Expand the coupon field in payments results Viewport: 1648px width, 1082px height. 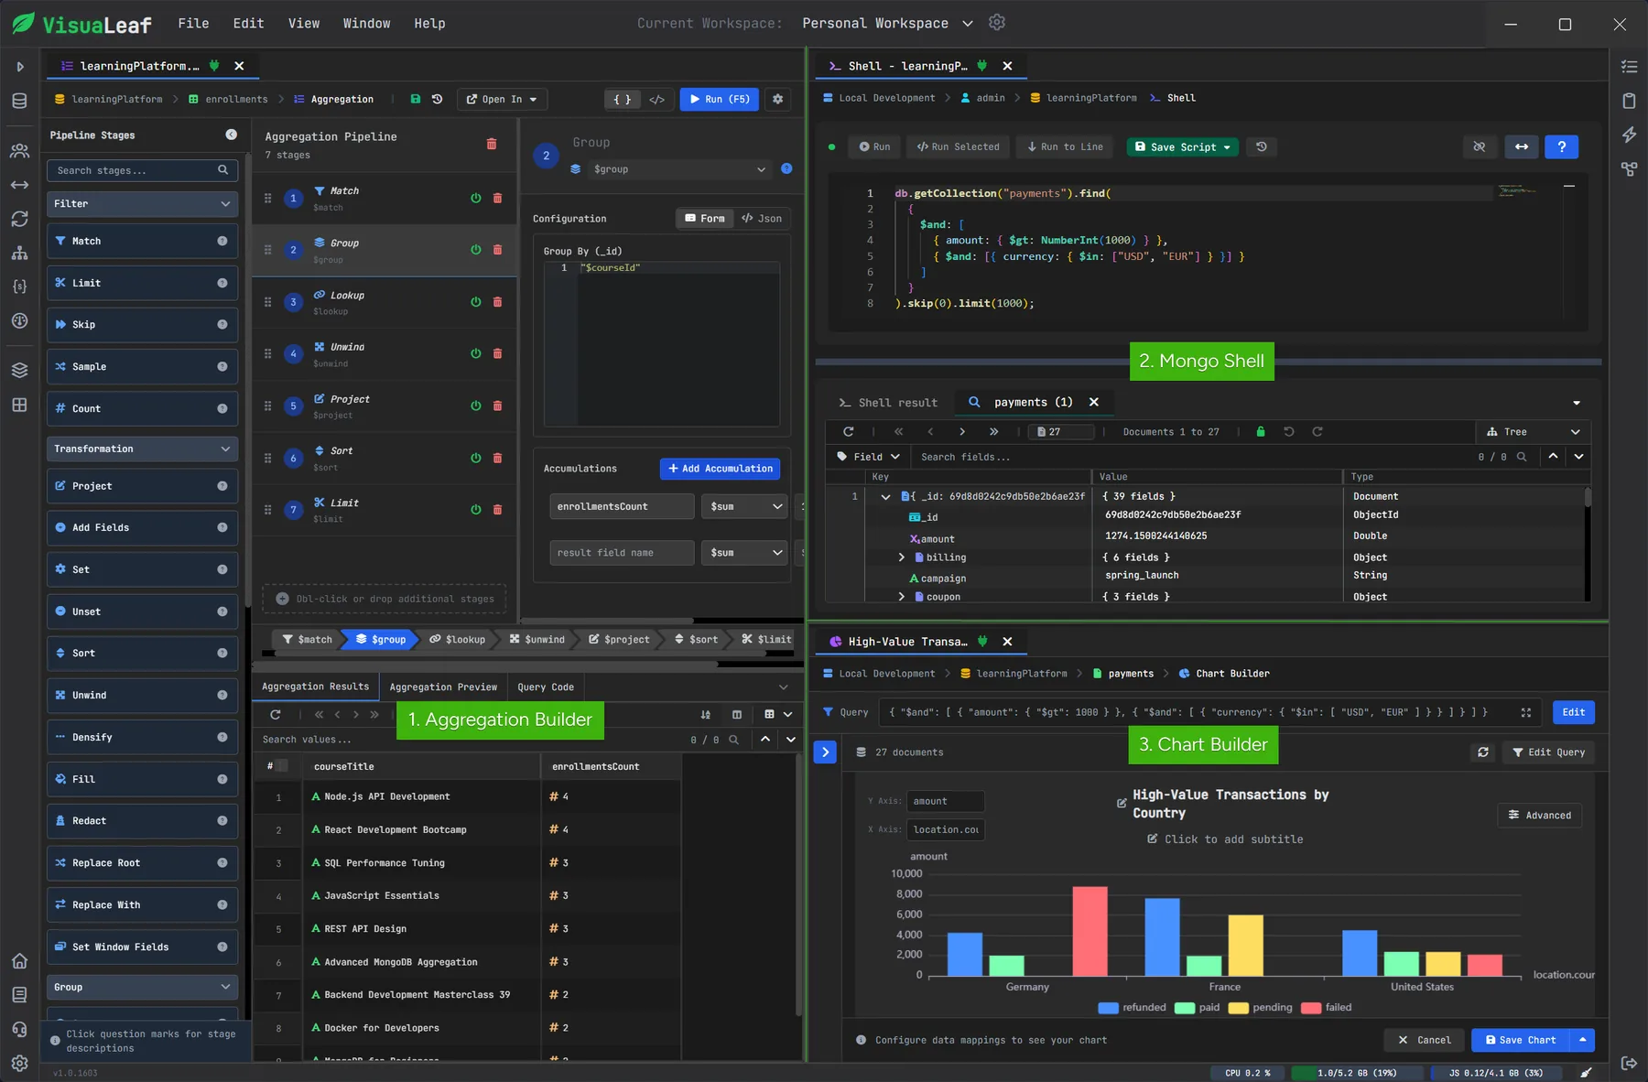(902, 597)
